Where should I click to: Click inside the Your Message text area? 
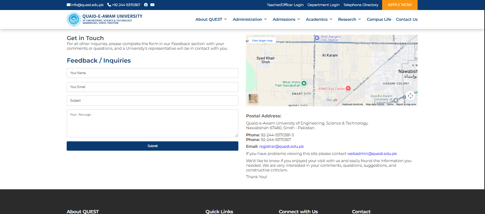point(152,123)
